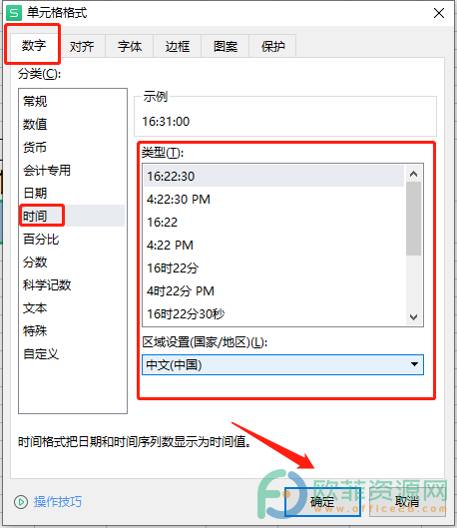Choose time type 16:22

pyautogui.click(x=274, y=222)
